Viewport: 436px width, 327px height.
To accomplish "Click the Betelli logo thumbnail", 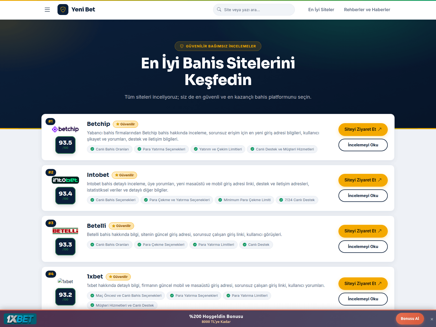I will 65,231.
